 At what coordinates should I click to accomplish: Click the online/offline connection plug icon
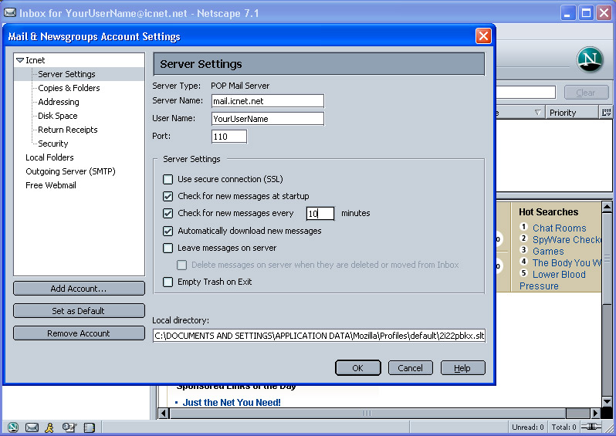click(591, 427)
